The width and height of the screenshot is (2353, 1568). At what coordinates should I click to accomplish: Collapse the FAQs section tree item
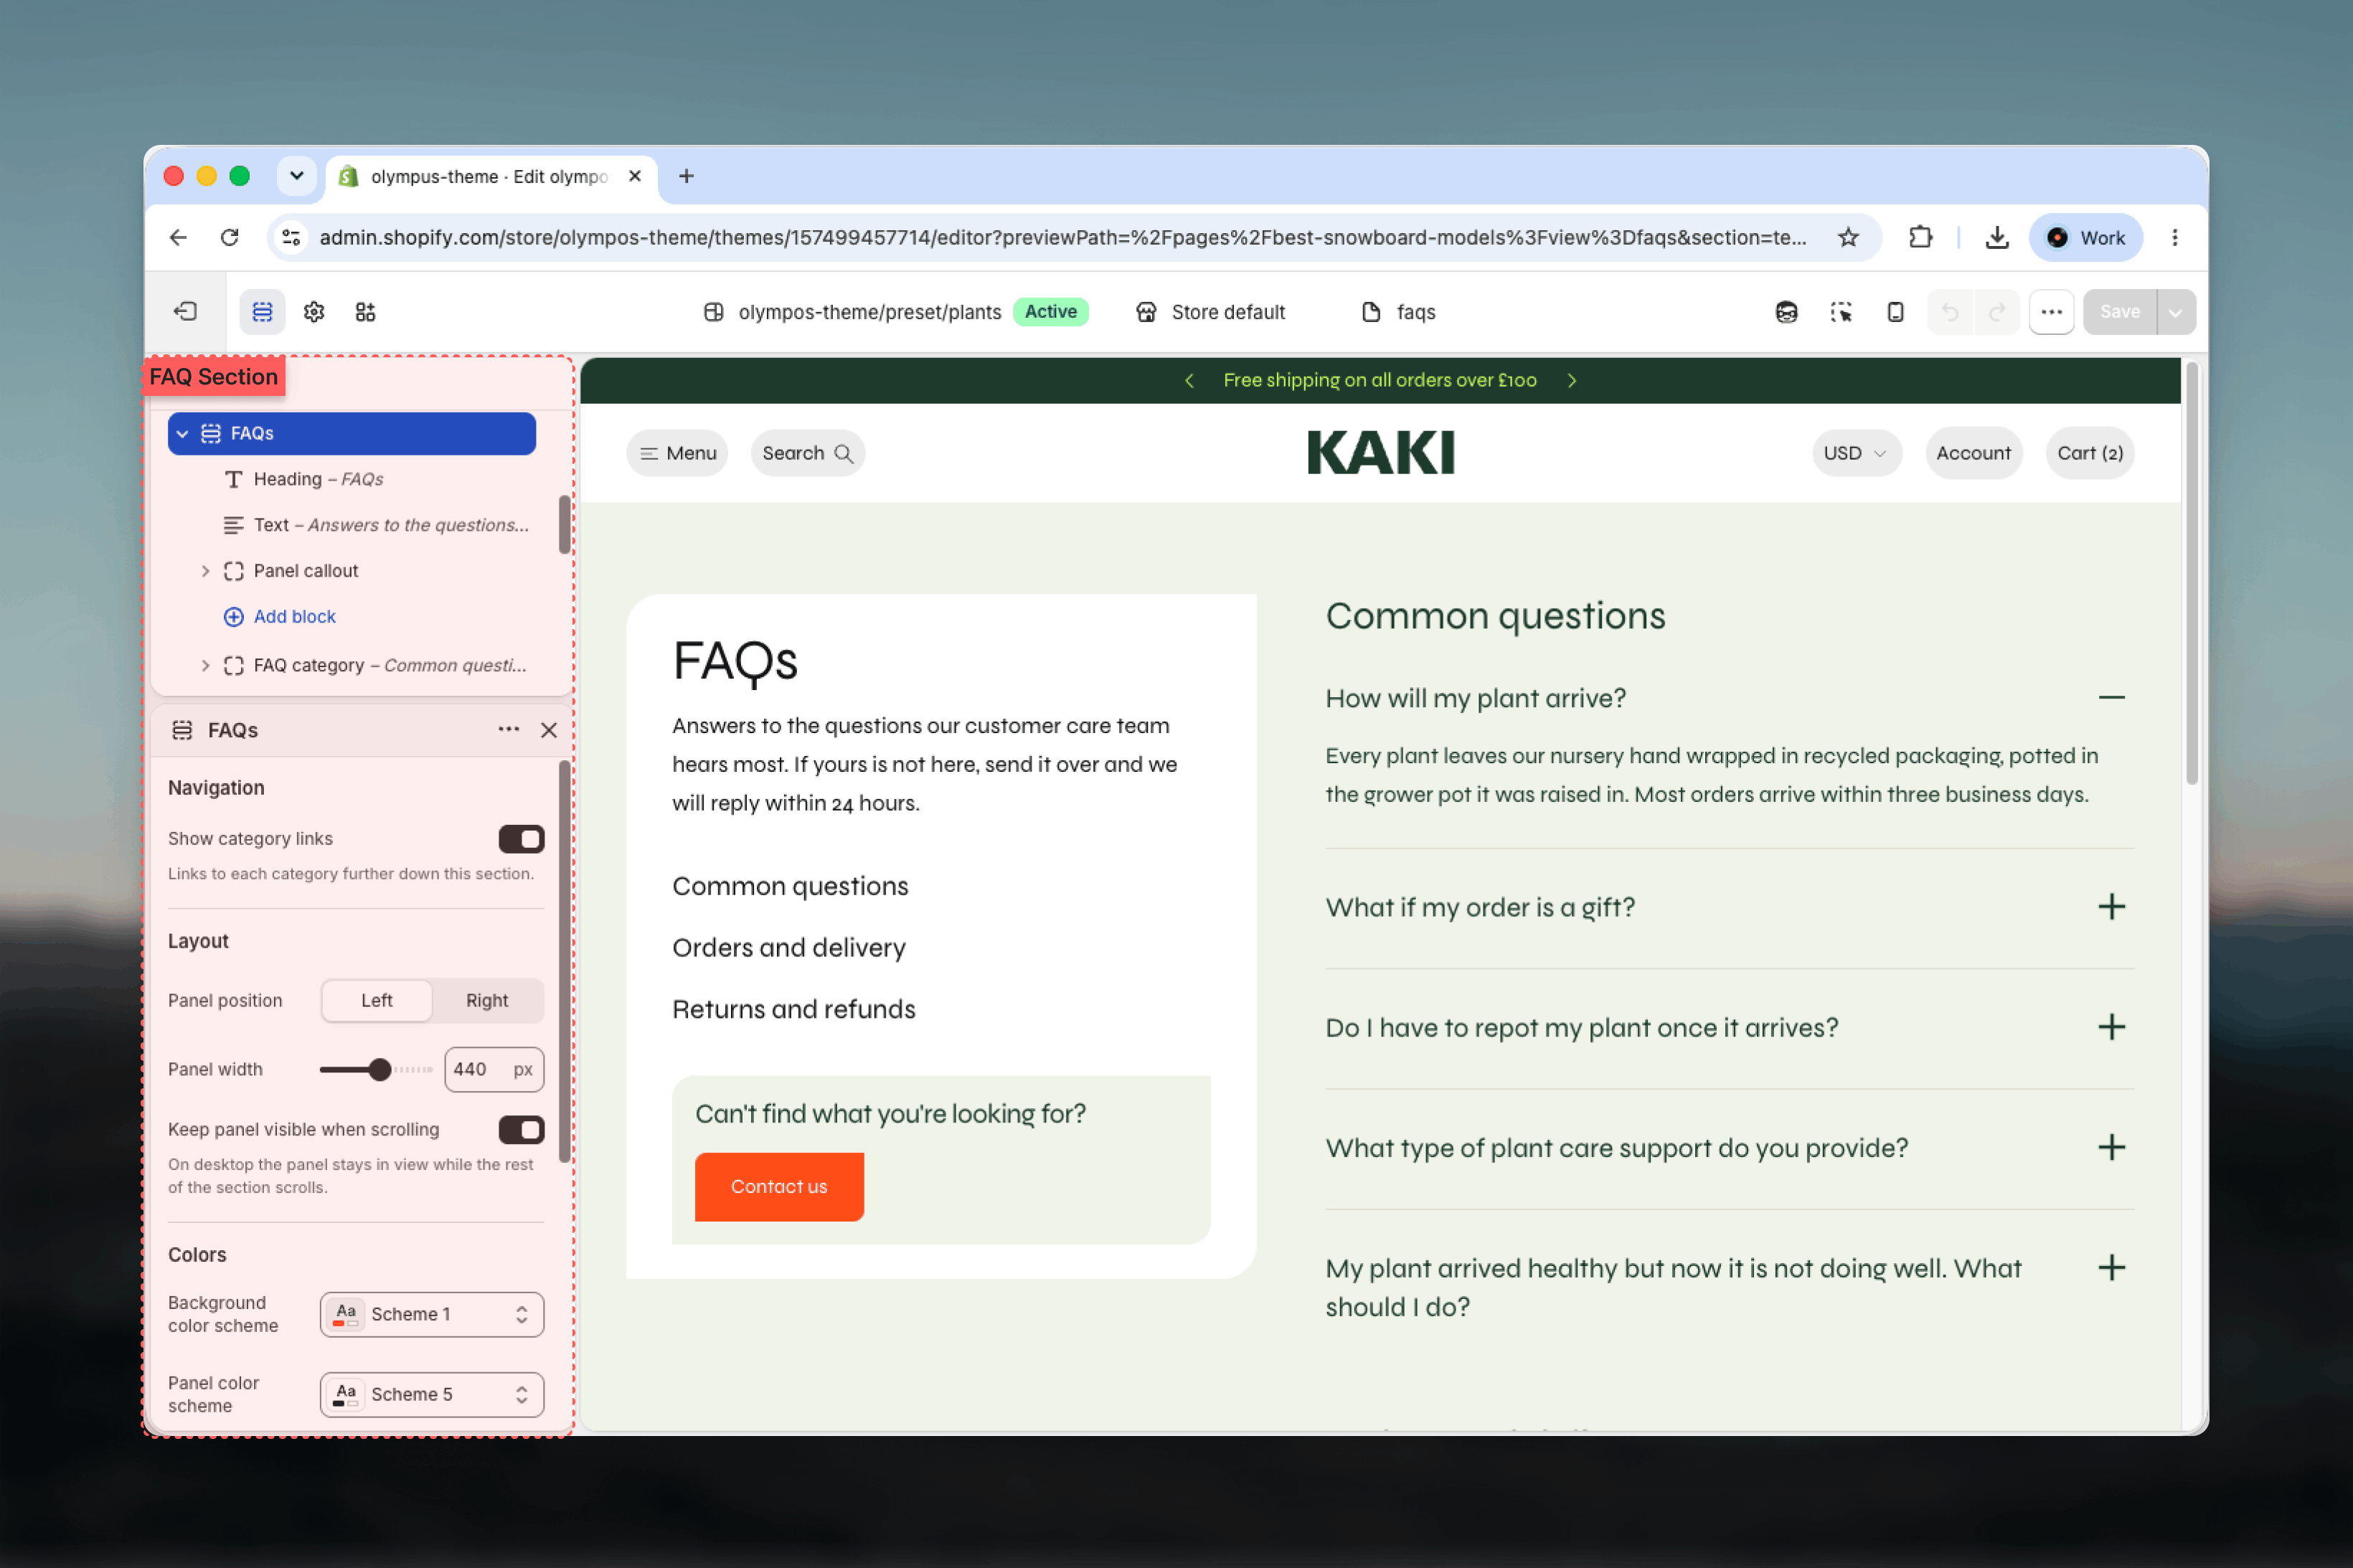pyautogui.click(x=182, y=434)
